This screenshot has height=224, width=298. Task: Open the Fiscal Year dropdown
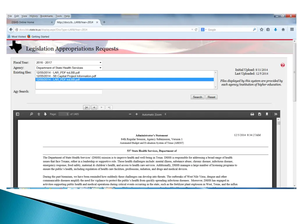coord(69,62)
